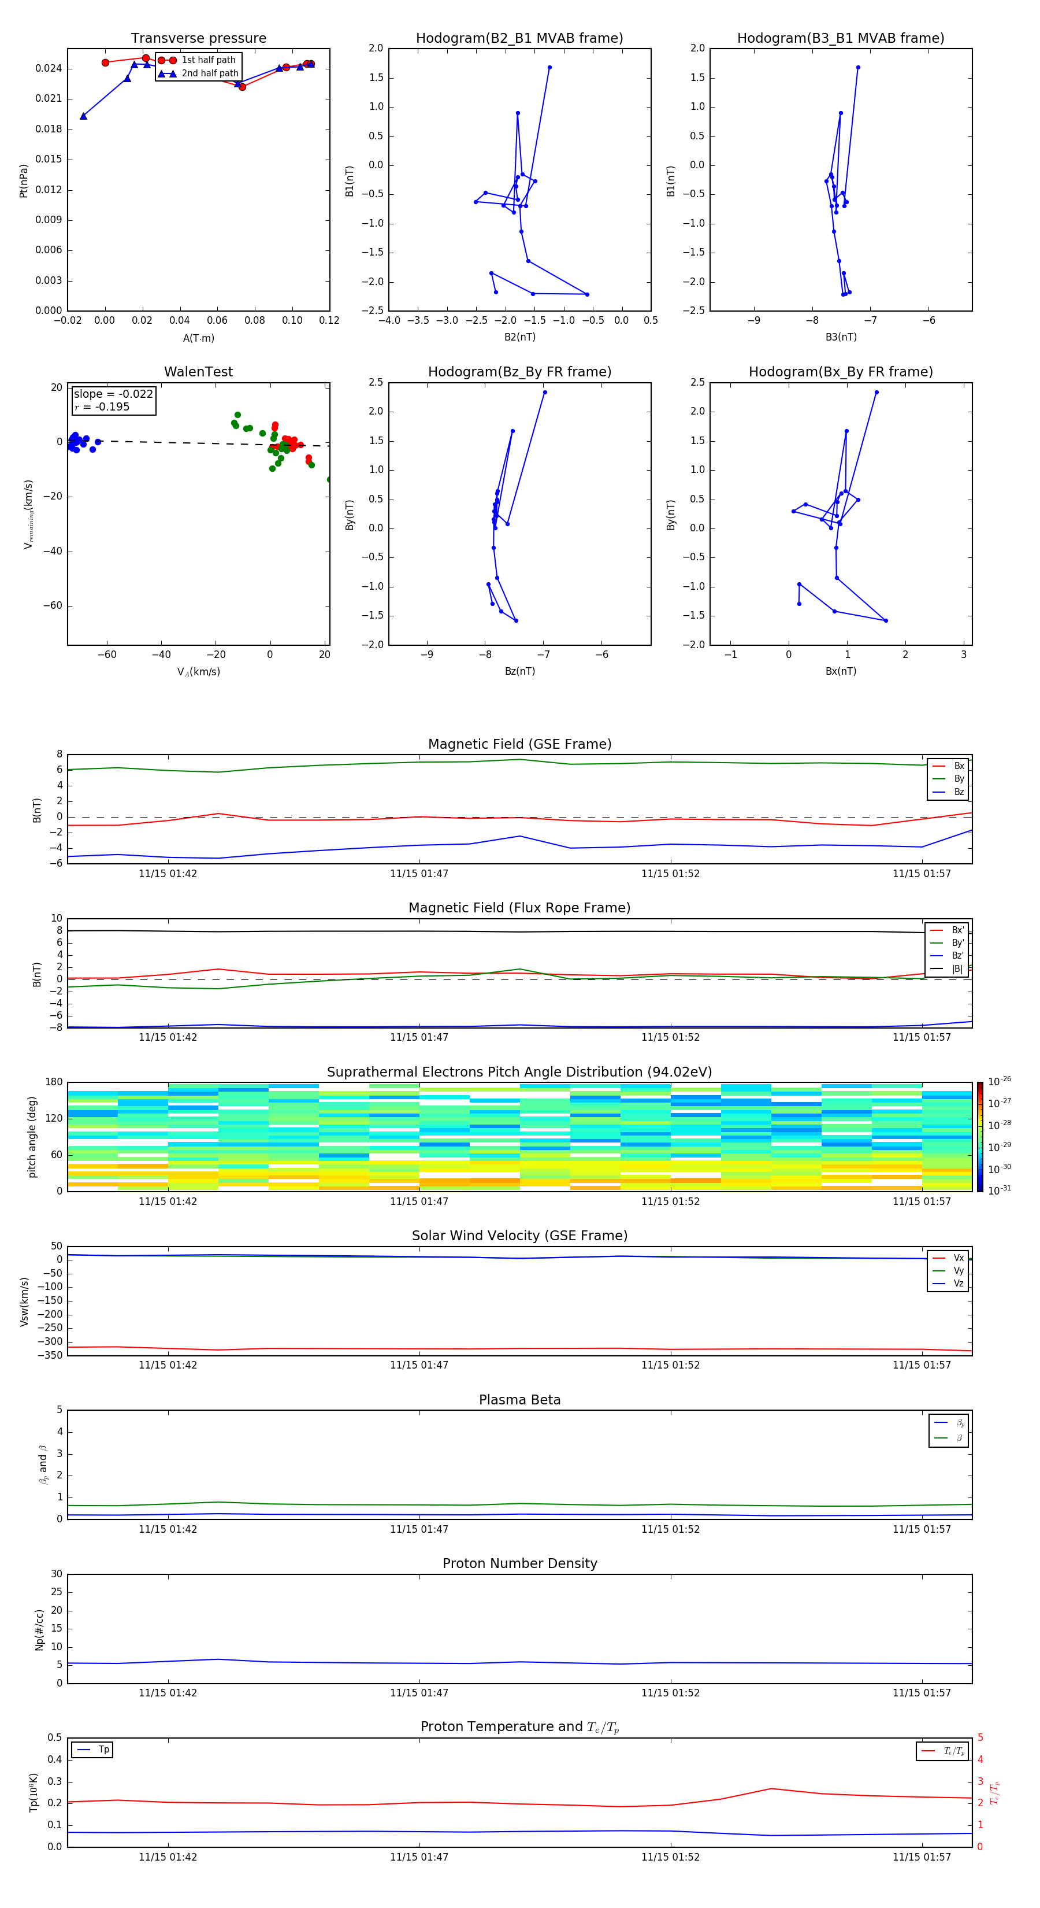Click the "Hodogram(B3_B1 MVAB frame)" title

pyautogui.click(x=841, y=39)
